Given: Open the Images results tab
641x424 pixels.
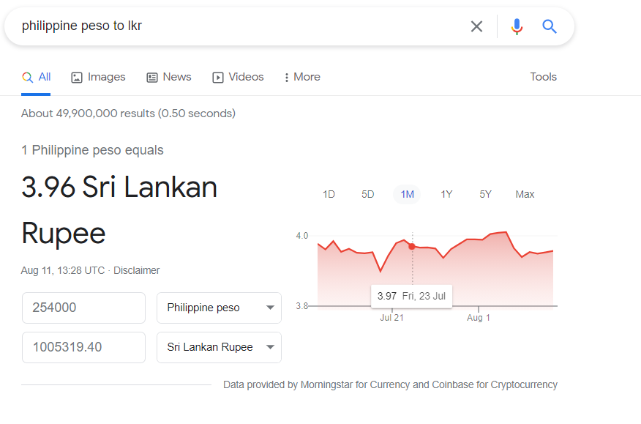Looking at the screenshot, I should 99,77.
